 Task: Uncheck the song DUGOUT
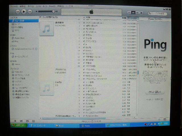84,50
